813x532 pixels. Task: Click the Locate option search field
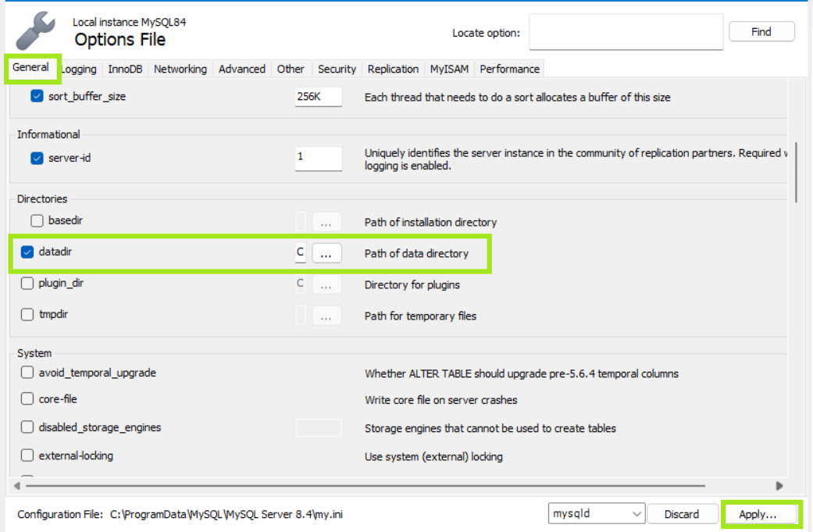(626, 32)
